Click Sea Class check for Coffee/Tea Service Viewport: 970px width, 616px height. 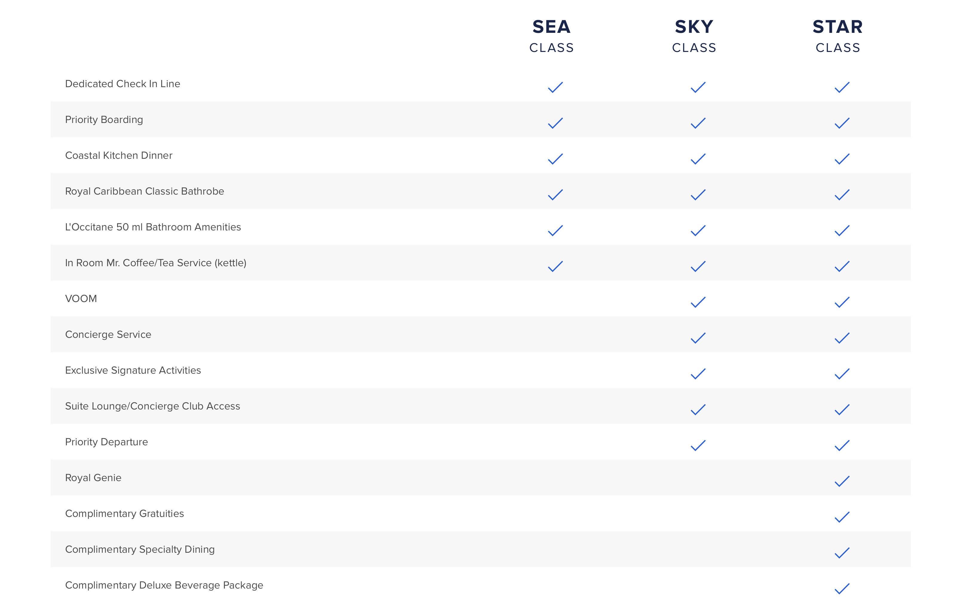tap(555, 267)
